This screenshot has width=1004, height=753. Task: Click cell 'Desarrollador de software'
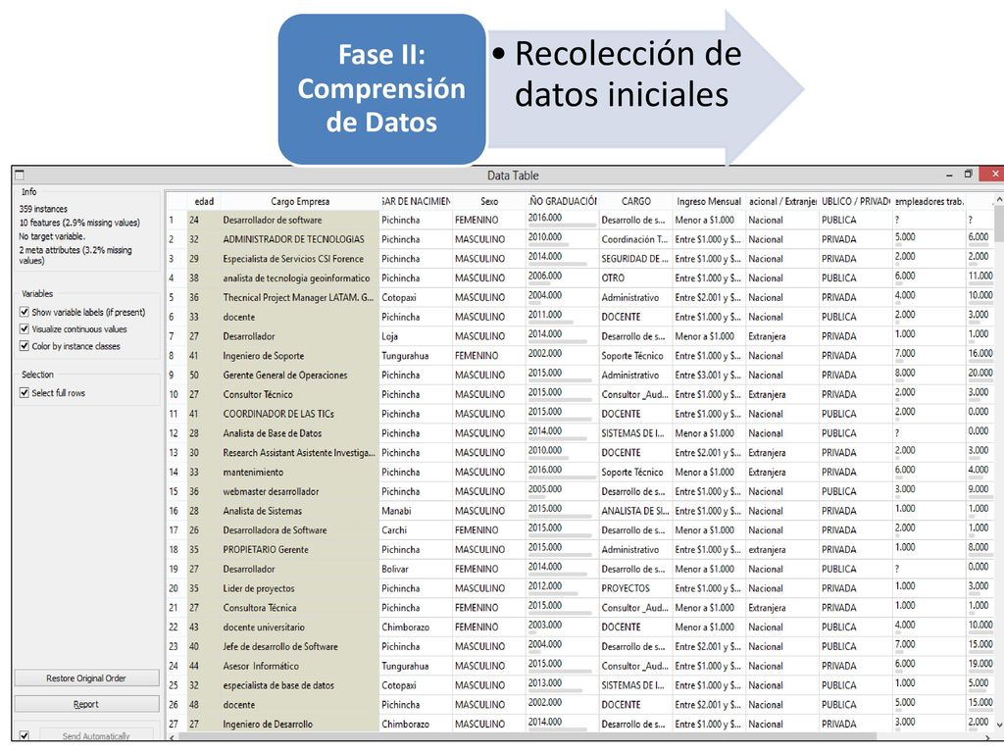[300, 220]
